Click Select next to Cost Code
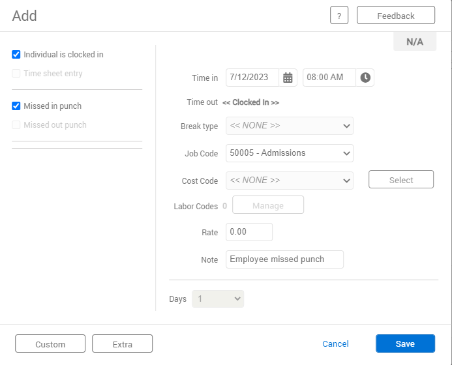The height and width of the screenshot is (365, 452). click(400, 180)
